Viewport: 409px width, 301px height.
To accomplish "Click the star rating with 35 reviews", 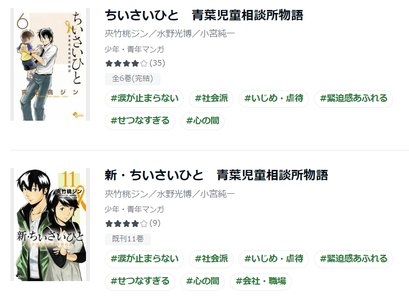I will tap(135, 63).
